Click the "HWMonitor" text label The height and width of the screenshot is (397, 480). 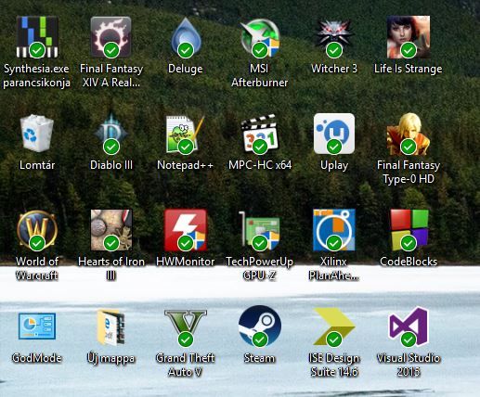pyautogui.click(x=186, y=262)
